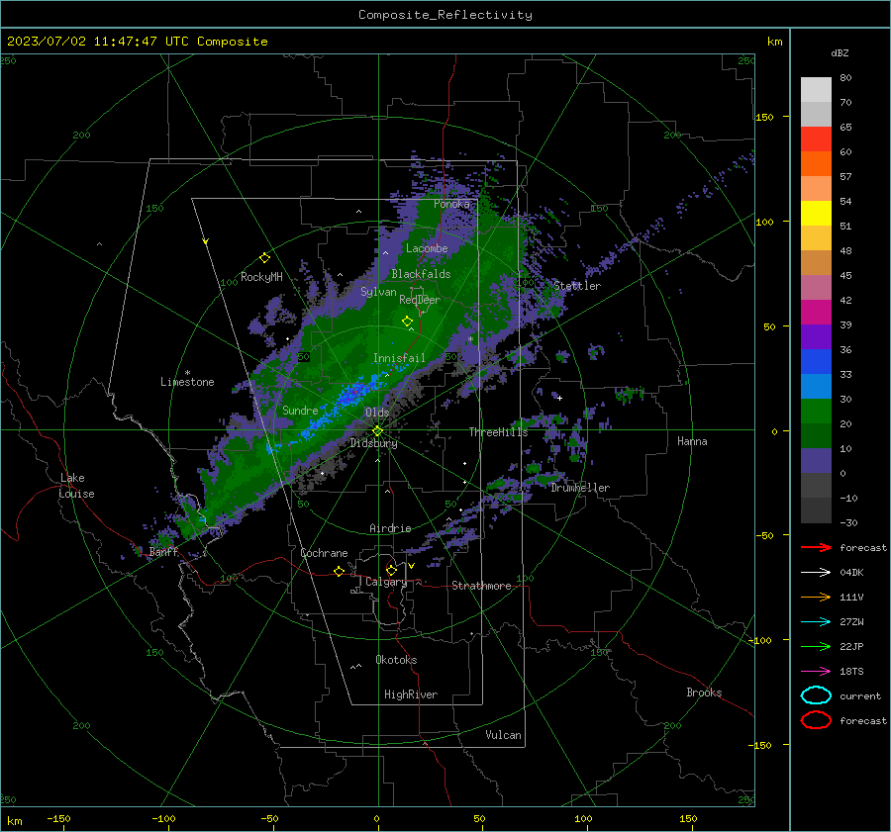The width and height of the screenshot is (891, 832).
Task: Click the RedDeer city label
Action: point(420,300)
